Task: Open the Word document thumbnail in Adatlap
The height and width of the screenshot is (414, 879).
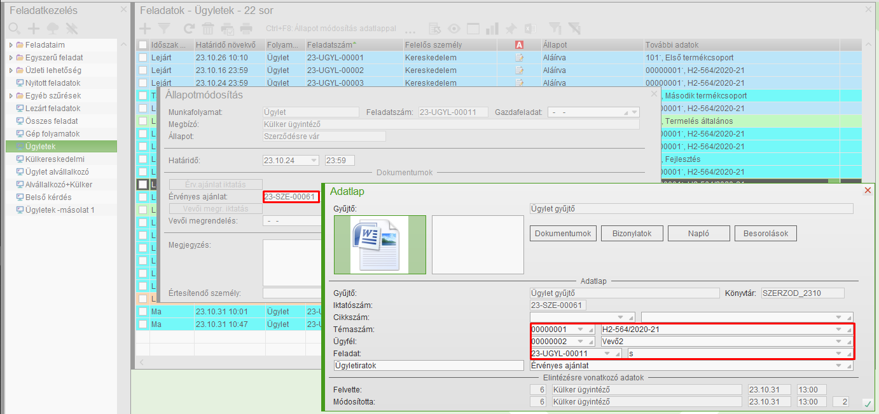Action: 380,244
